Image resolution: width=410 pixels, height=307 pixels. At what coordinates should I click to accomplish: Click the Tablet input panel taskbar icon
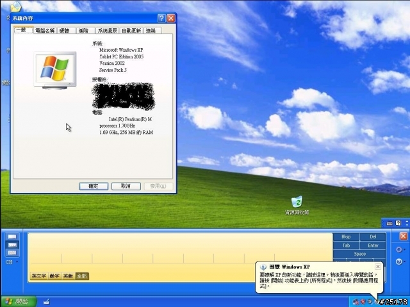[x=47, y=302]
